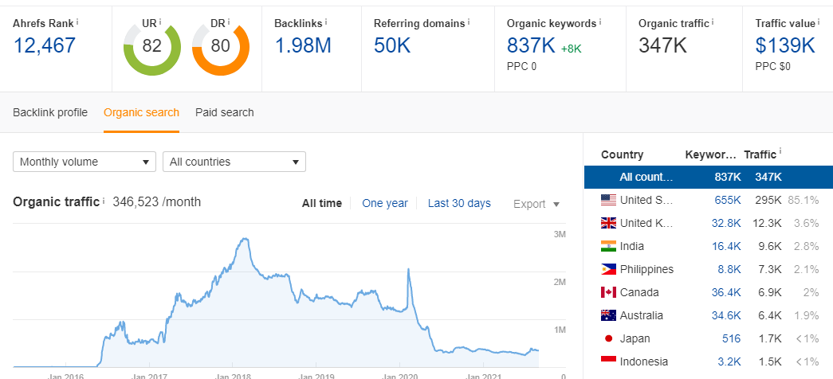This screenshot has height=379, width=833.
Task: Click the Japan 1.7K traffic cell
Action: 770,338
